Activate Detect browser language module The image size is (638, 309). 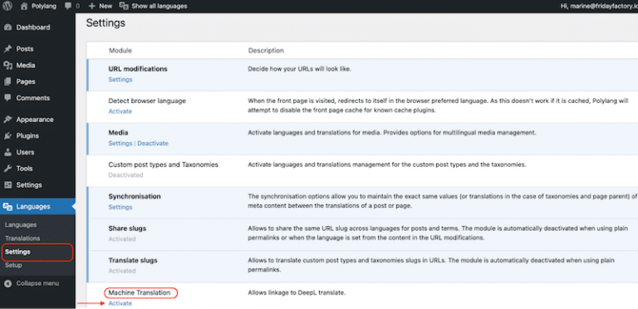tap(120, 111)
